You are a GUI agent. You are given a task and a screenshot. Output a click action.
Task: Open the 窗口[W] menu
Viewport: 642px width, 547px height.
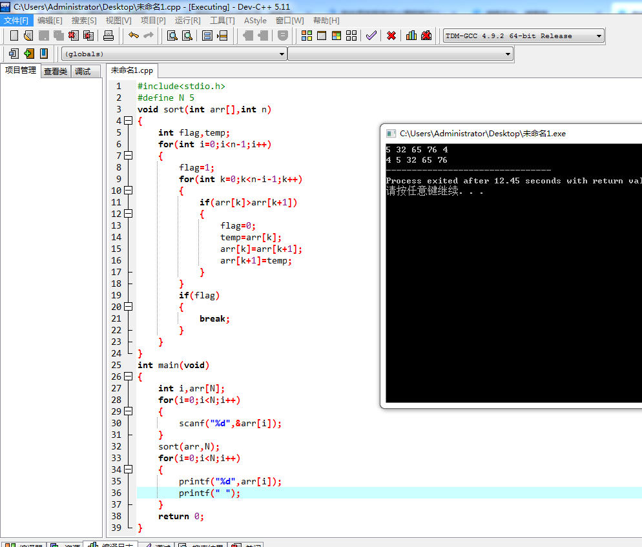click(x=289, y=21)
